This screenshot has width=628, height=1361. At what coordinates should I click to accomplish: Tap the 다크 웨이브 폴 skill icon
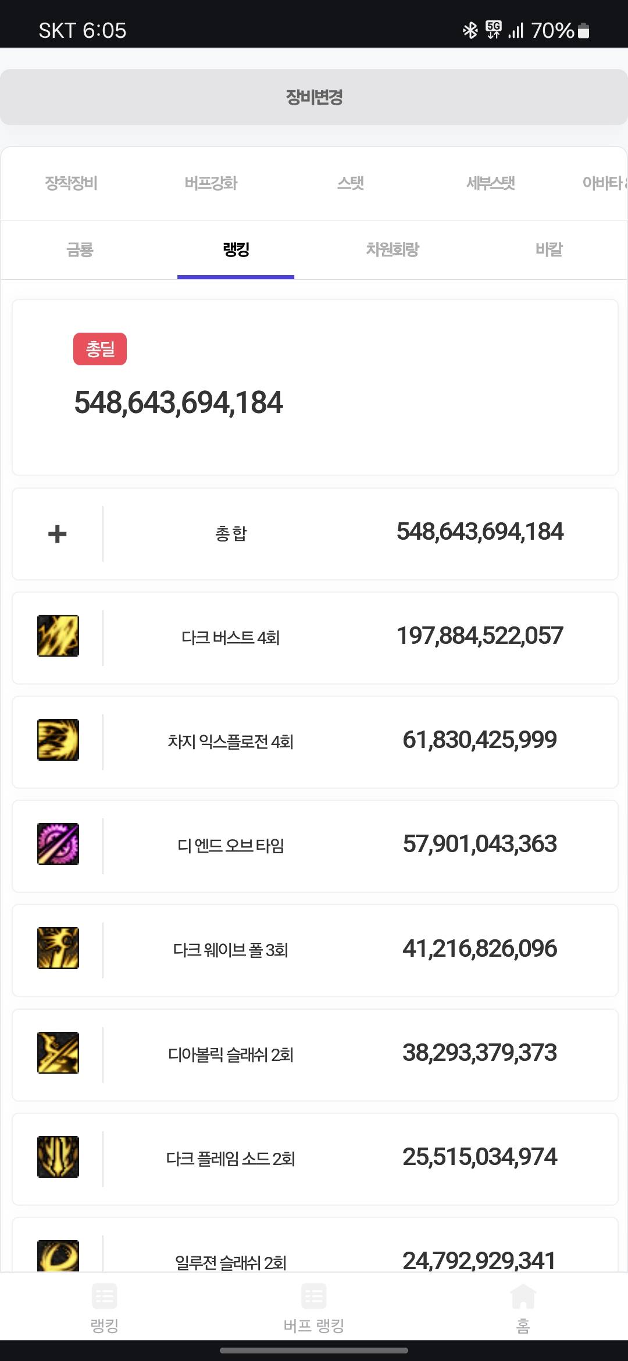click(58, 948)
